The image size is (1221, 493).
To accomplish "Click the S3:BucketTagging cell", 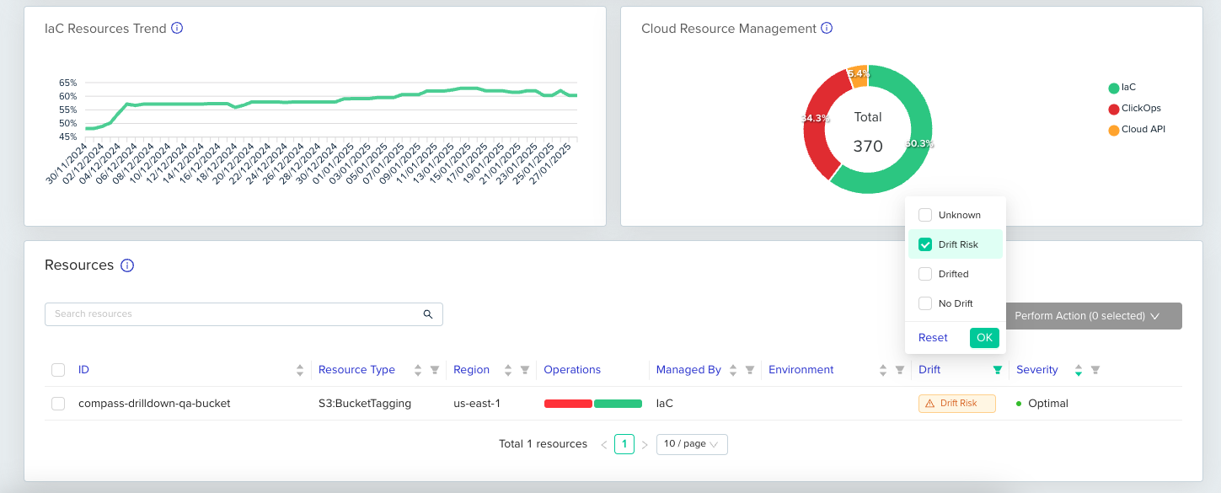I will (x=365, y=404).
